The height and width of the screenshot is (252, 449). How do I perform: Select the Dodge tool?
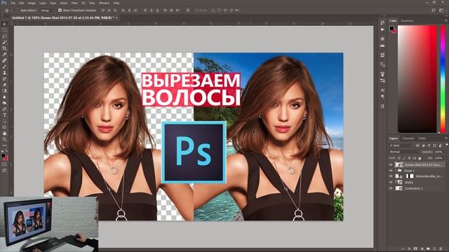tap(4, 103)
